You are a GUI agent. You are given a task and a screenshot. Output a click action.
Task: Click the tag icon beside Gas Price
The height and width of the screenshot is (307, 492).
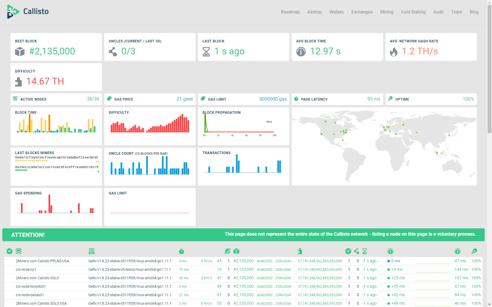109,99
